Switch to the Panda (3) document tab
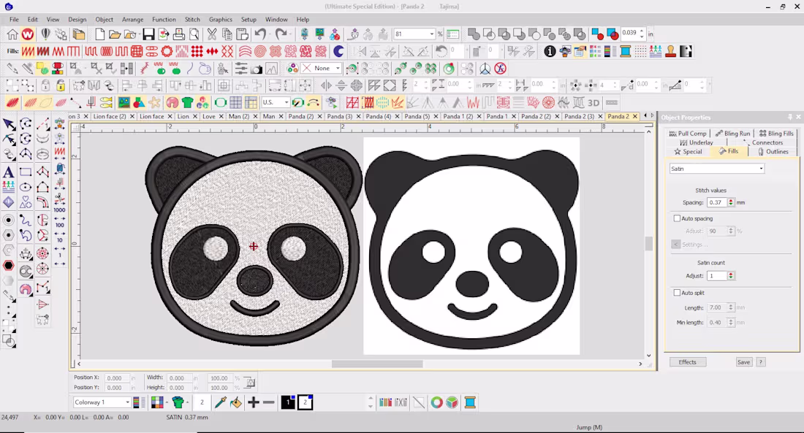The width and height of the screenshot is (804, 433). click(x=339, y=116)
